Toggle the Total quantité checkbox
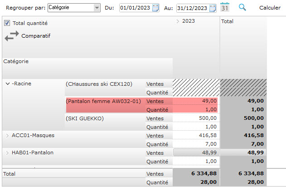This screenshot has height=187, width=286. 7,23
